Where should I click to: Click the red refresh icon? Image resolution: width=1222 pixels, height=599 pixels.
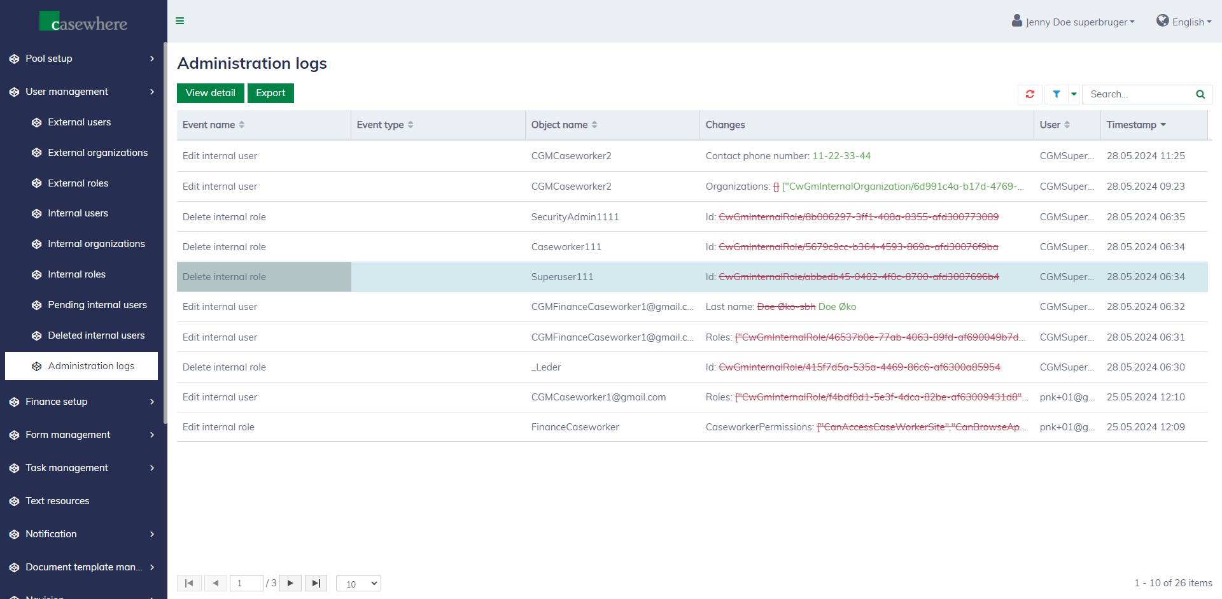pyautogui.click(x=1030, y=94)
